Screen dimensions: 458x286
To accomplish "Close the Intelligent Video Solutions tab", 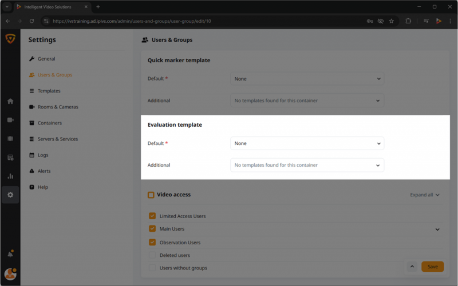I will tap(86, 7).
